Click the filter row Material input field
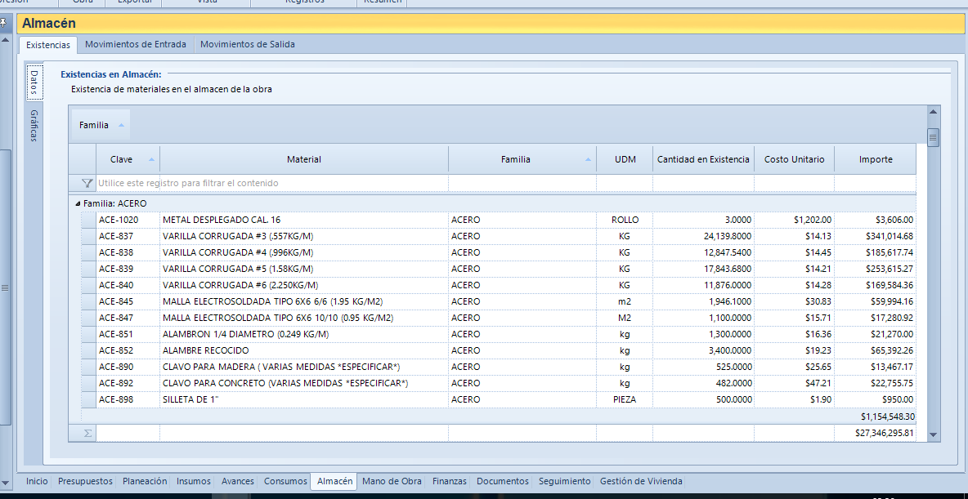968x499 pixels. coord(304,183)
